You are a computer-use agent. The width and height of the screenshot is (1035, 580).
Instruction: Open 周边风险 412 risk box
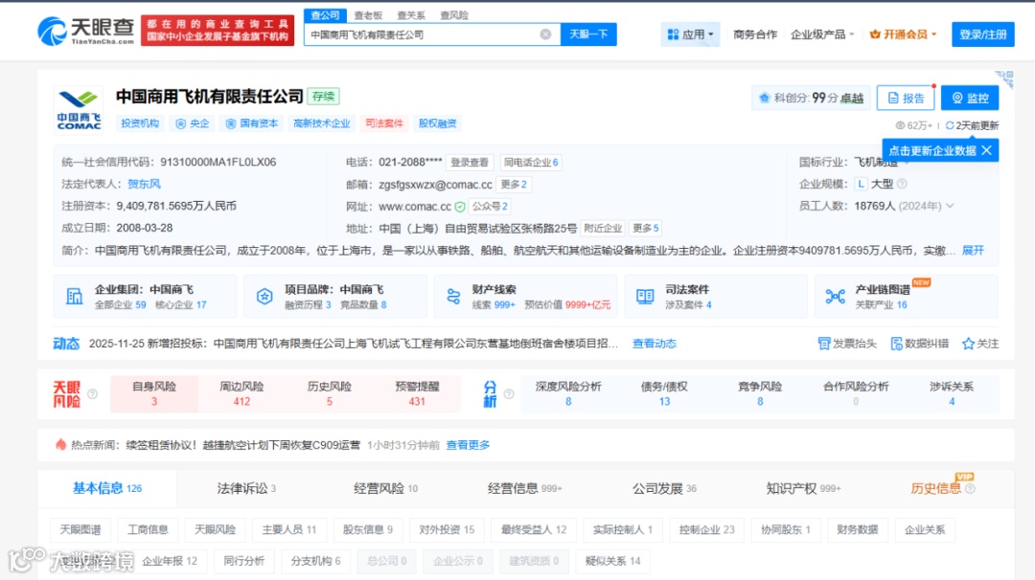coord(241,393)
